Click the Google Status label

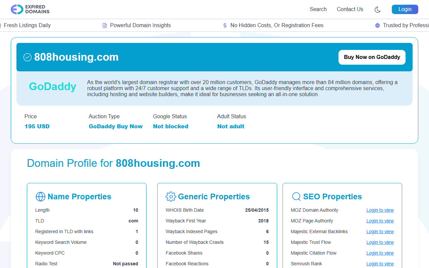[x=170, y=116]
